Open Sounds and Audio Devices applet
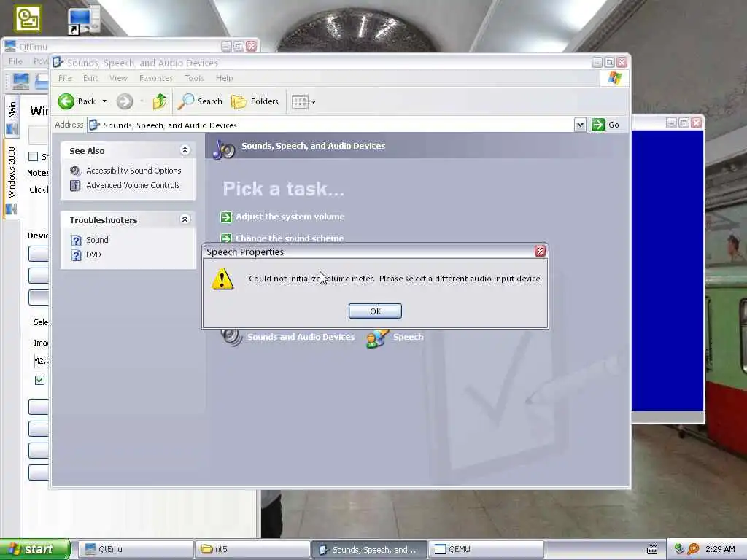Screen dimensions: 747x560 click(x=301, y=337)
